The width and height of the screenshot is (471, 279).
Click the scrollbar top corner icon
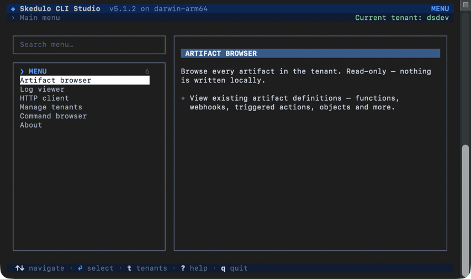pos(465,5)
